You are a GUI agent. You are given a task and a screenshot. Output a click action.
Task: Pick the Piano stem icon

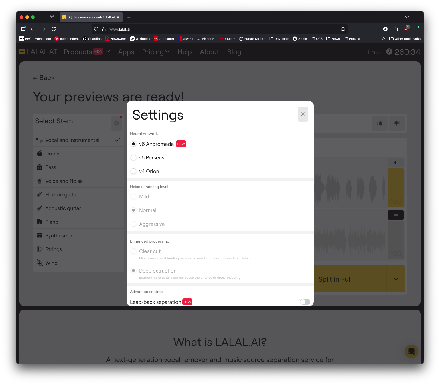click(x=40, y=222)
